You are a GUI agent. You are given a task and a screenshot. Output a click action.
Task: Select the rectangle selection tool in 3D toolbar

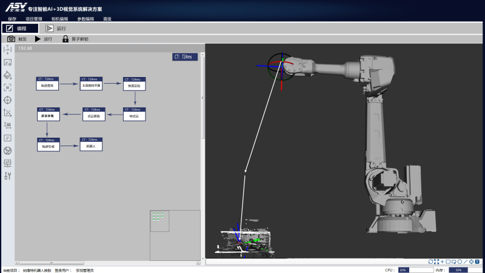tap(448, 261)
